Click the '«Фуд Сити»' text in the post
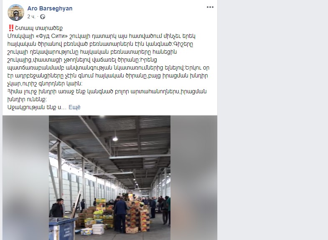 (x=52, y=36)
